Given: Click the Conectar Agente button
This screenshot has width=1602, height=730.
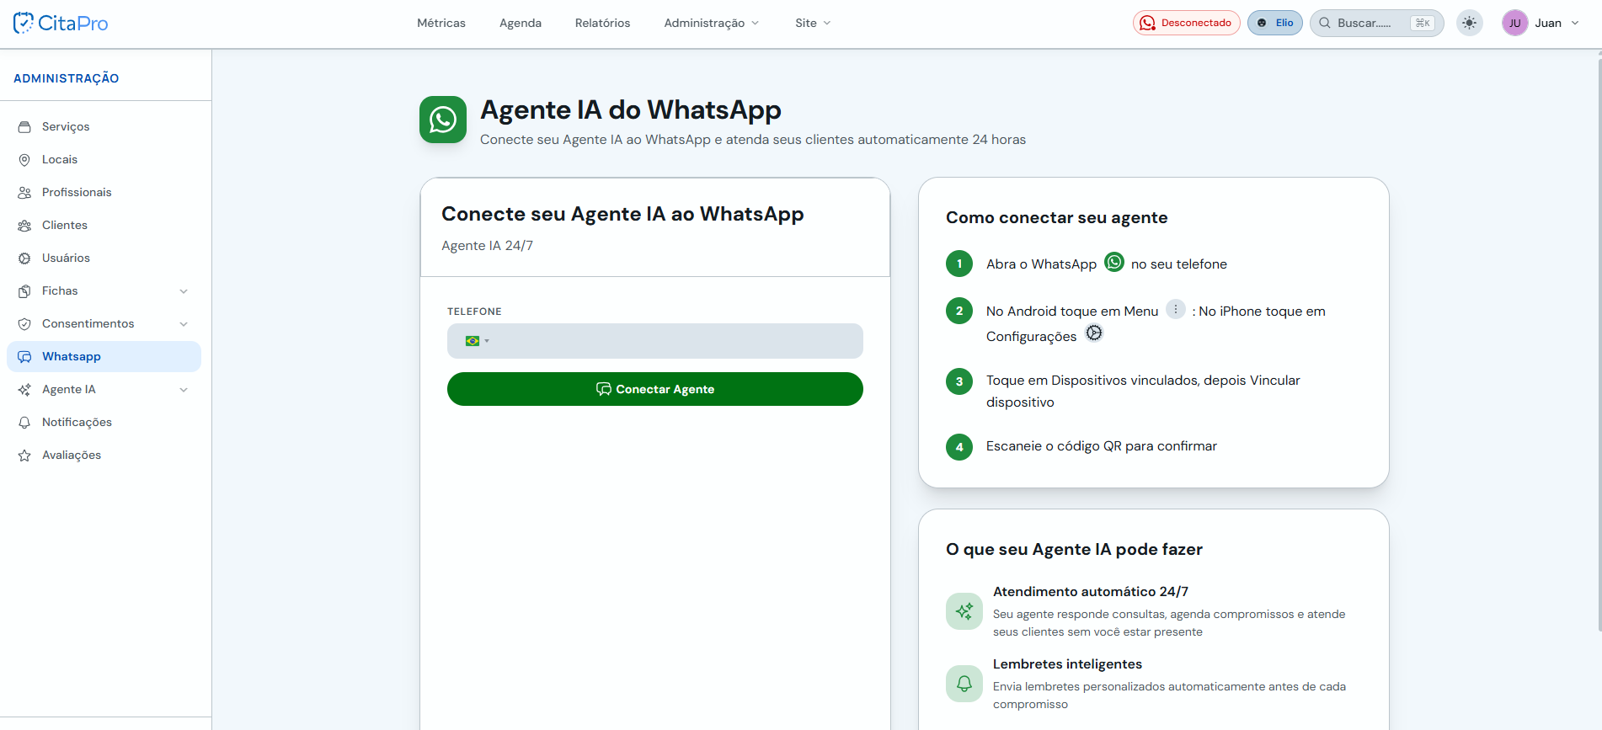Looking at the screenshot, I should pos(655,389).
